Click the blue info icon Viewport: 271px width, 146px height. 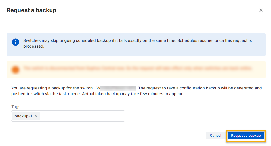pyautogui.click(x=15, y=42)
